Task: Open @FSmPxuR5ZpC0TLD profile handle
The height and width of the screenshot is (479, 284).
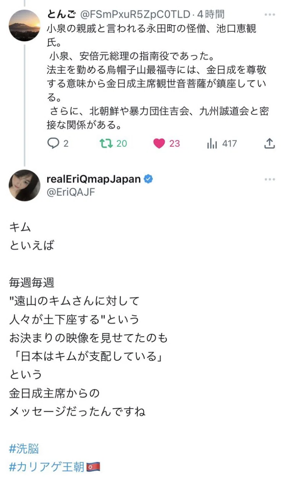Action: [135, 15]
